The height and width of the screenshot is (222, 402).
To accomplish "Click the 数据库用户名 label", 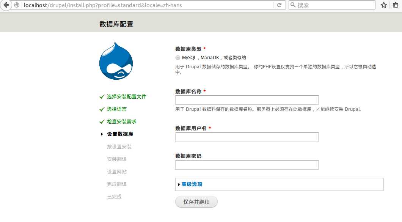I will [191, 128].
